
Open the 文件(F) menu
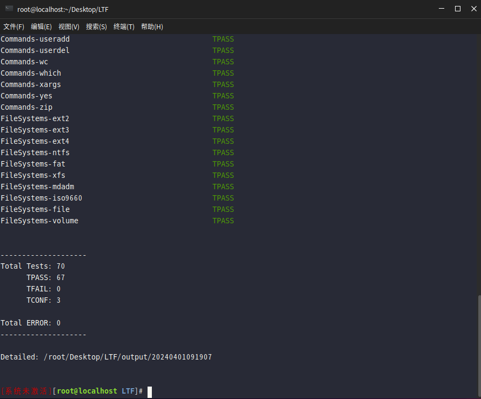point(14,26)
